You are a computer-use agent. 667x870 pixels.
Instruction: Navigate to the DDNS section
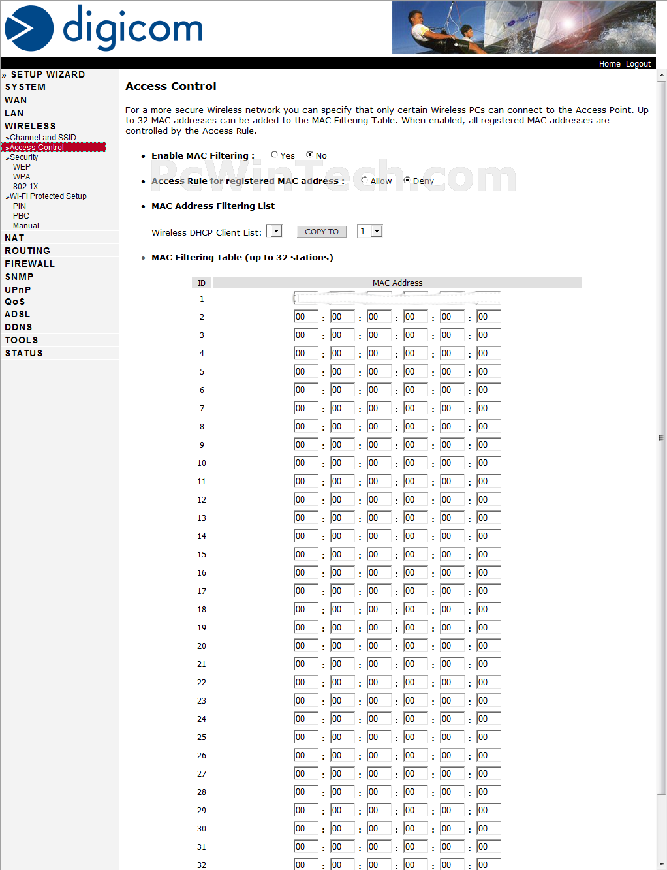pyautogui.click(x=18, y=327)
